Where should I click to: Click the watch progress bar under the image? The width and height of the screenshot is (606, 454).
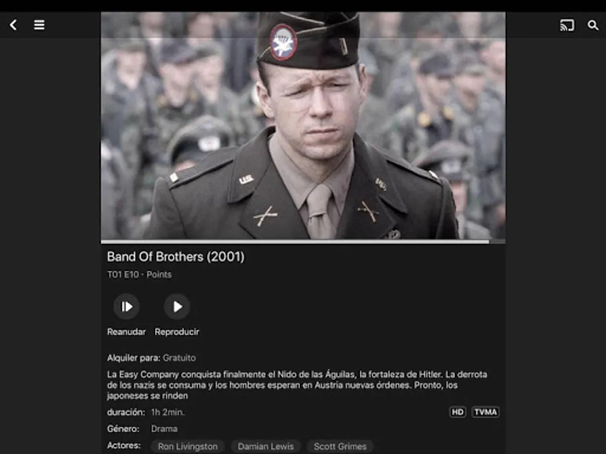coord(303,242)
